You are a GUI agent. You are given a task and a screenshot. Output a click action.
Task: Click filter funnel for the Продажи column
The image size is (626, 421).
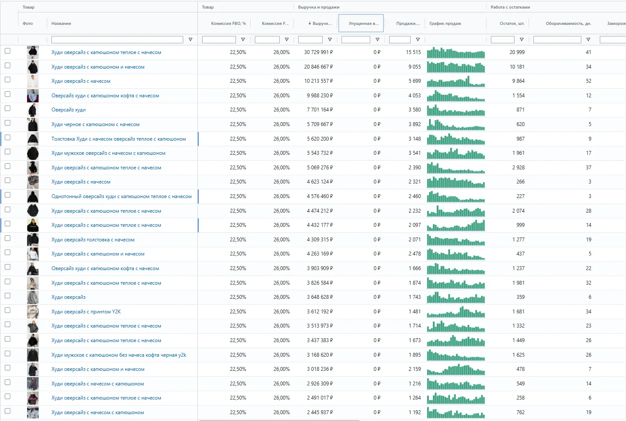click(418, 39)
